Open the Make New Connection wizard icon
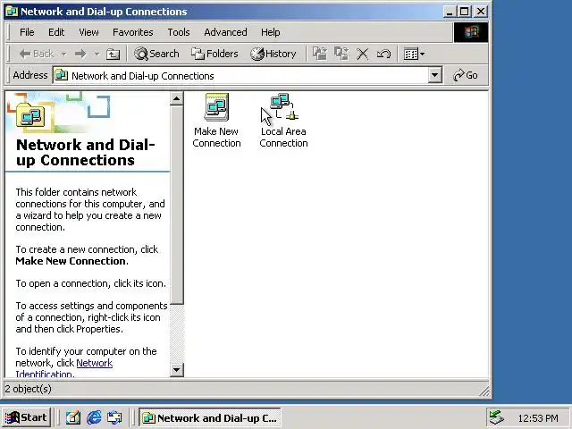This screenshot has width=572, height=429. click(216, 121)
